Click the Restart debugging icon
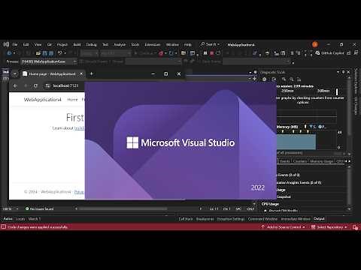Viewport: 361px width, 270px height. pos(218,53)
